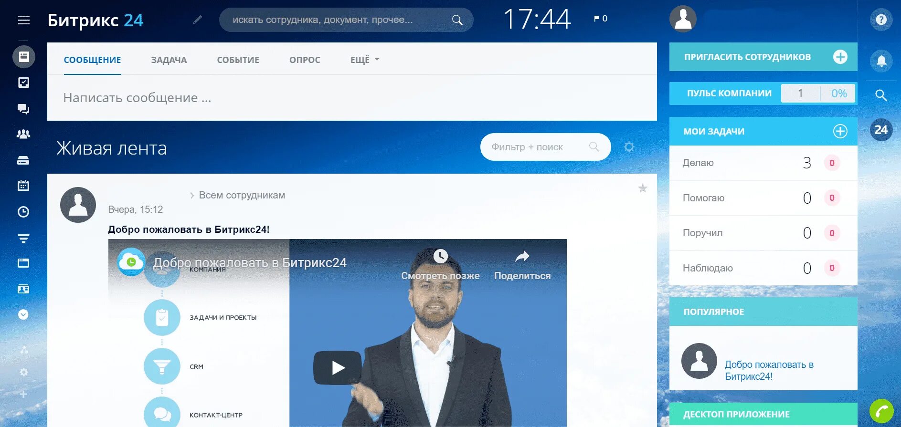Click the 0% pulse indicator
Viewport: 901px width, 427px height.
click(x=839, y=94)
